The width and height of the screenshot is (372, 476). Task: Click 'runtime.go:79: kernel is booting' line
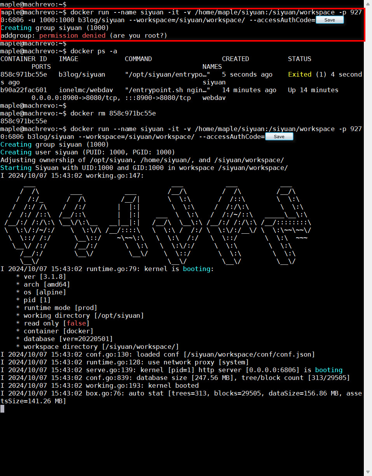point(107,269)
